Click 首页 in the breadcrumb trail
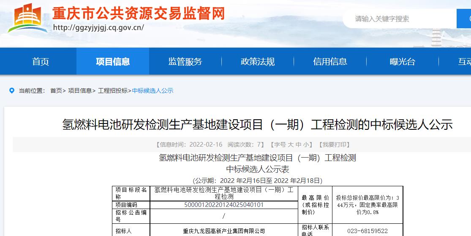This screenshot has height=236, width=471. [56, 91]
